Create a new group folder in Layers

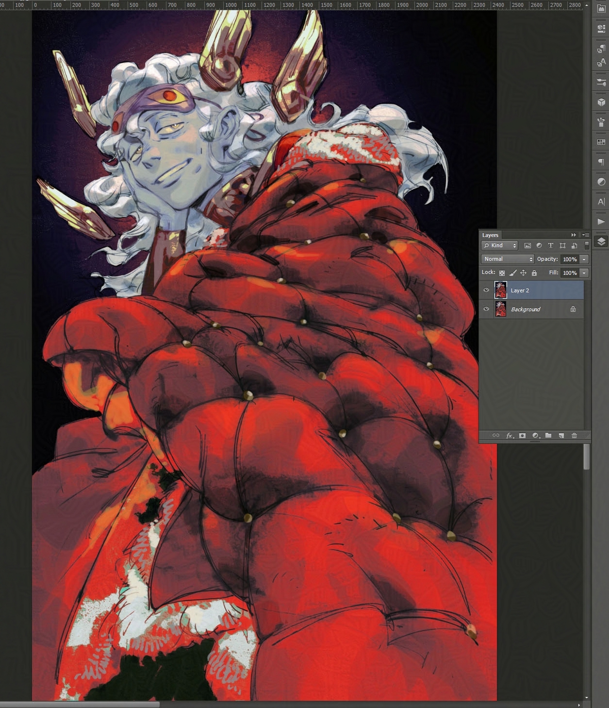tap(548, 436)
